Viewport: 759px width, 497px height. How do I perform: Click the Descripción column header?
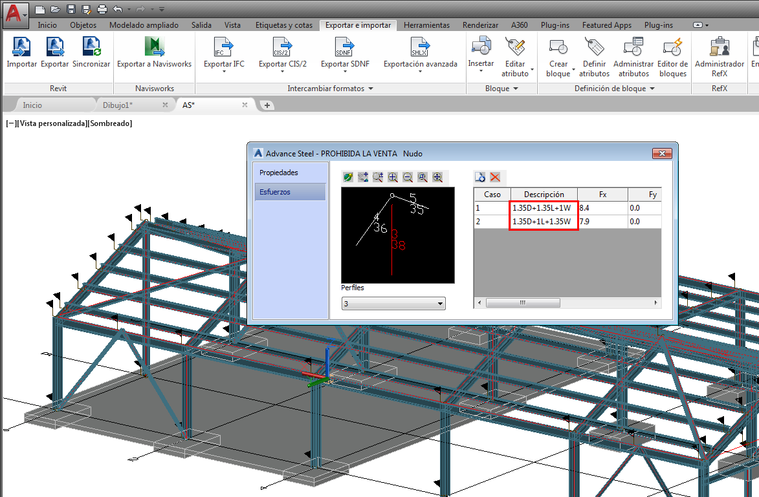544,195
